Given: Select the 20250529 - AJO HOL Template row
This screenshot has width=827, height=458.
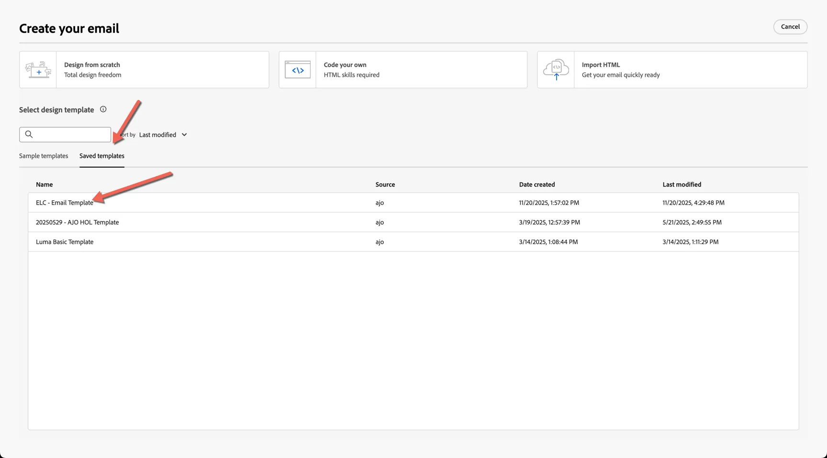Looking at the screenshot, I should pos(413,222).
